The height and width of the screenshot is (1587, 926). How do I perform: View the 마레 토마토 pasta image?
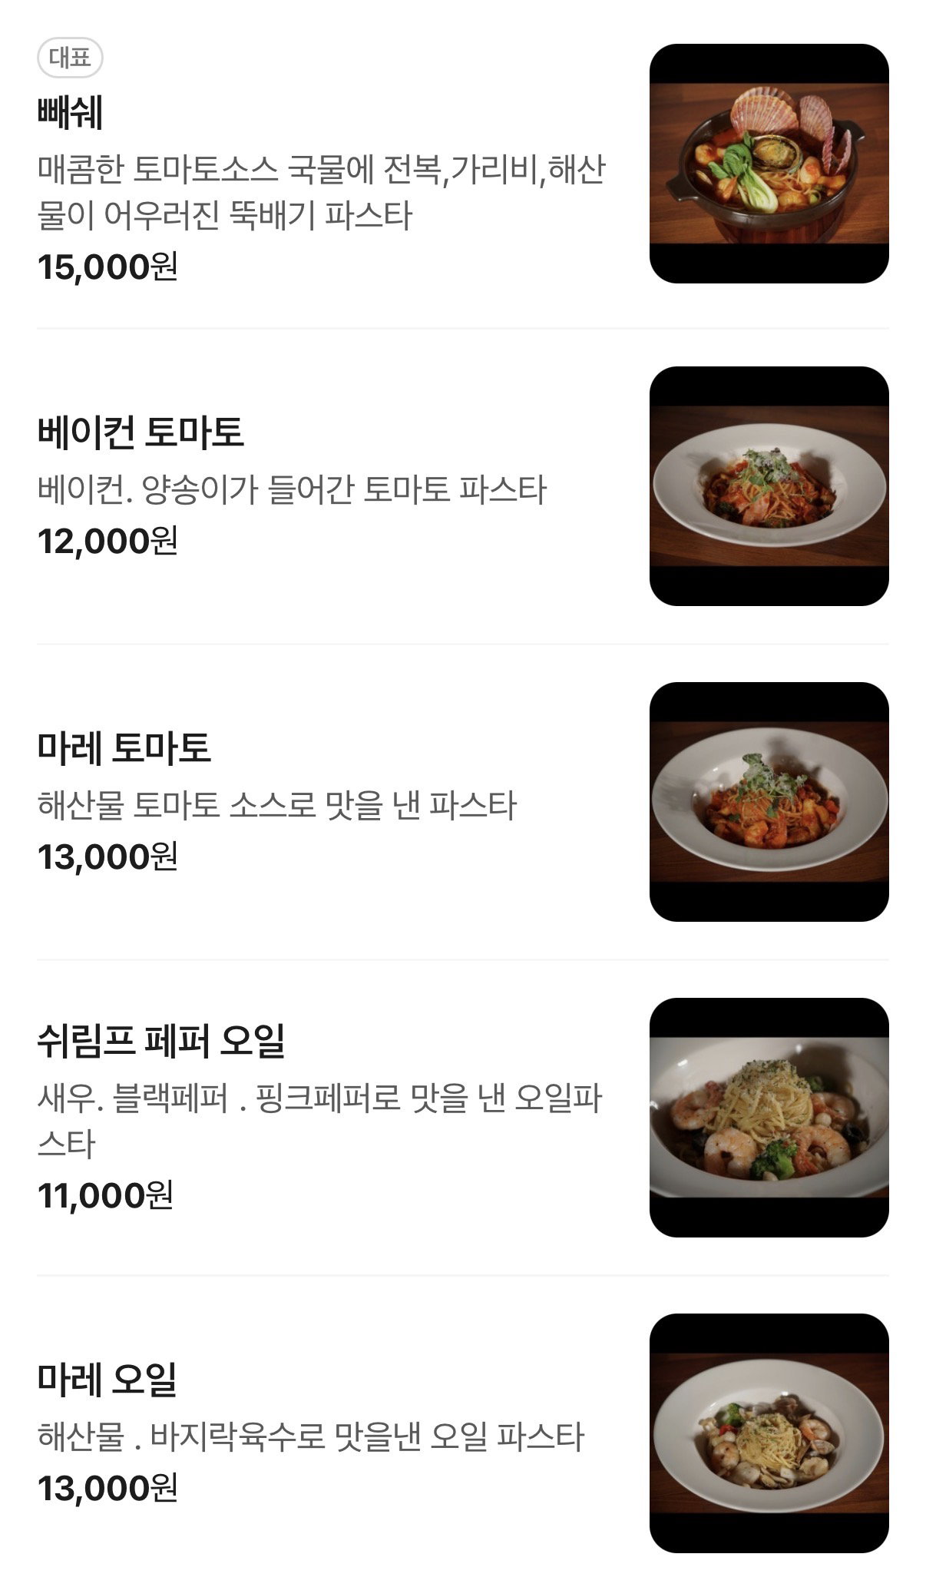(769, 802)
